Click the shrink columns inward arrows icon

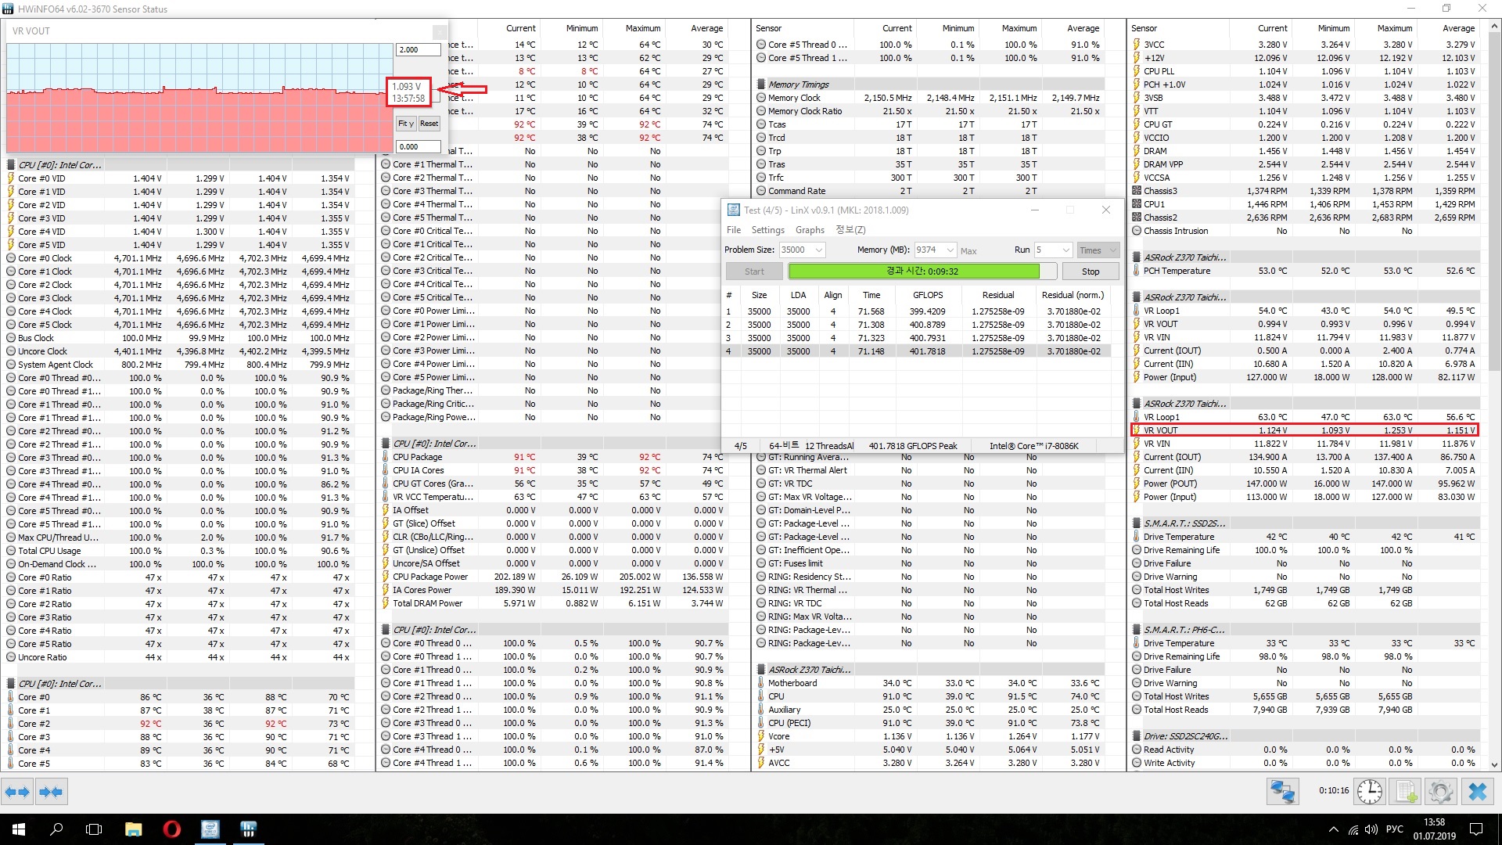click(x=51, y=792)
